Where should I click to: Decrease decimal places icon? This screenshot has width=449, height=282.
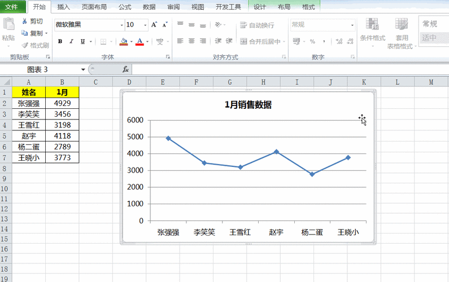pos(350,42)
